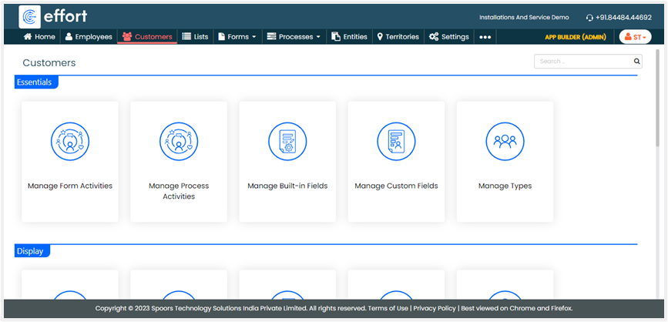Open the Territories menu item
668x322 pixels.
pyautogui.click(x=398, y=37)
